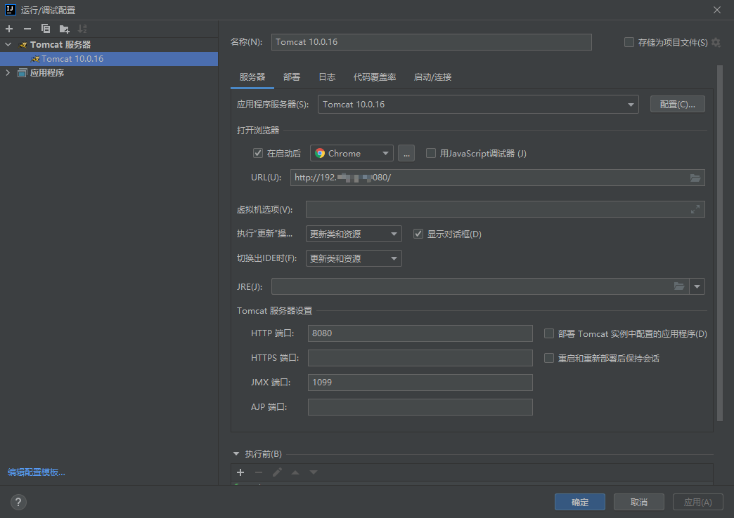Image resolution: width=734 pixels, height=518 pixels.
Task: Select the Tomcat server group row
Action: pos(109,45)
